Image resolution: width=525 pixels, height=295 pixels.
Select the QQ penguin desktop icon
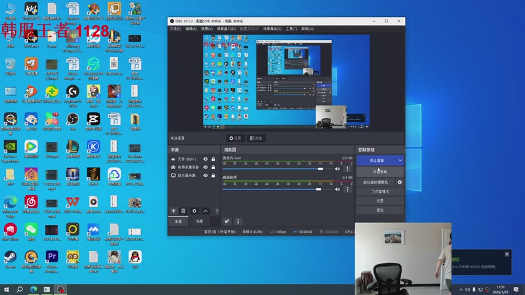pyautogui.click(x=135, y=259)
